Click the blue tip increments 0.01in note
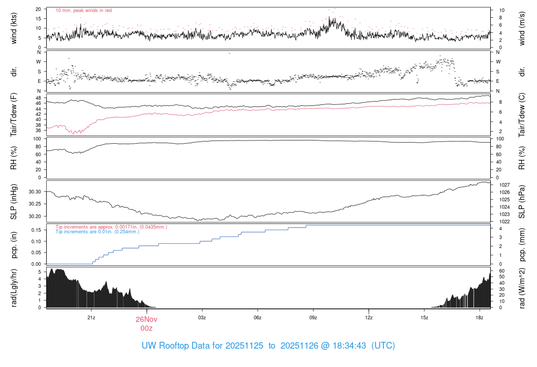Image resolution: width=537 pixels, height=367 pixels. [98, 231]
